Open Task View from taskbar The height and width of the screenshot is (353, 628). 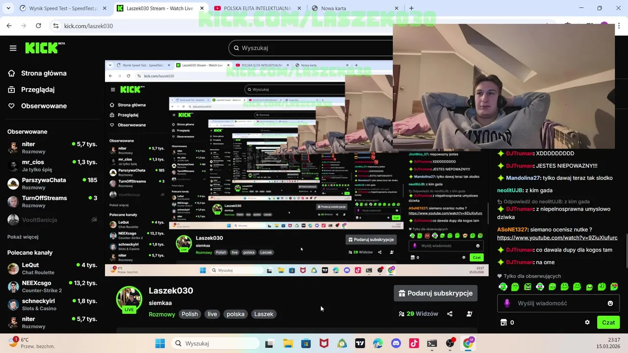click(269, 344)
